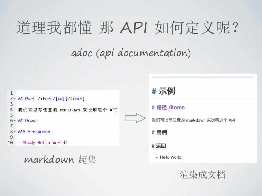Screen dimensions: 262x196
Task: Click the # anchor next to 返回
Action: tap(153, 146)
